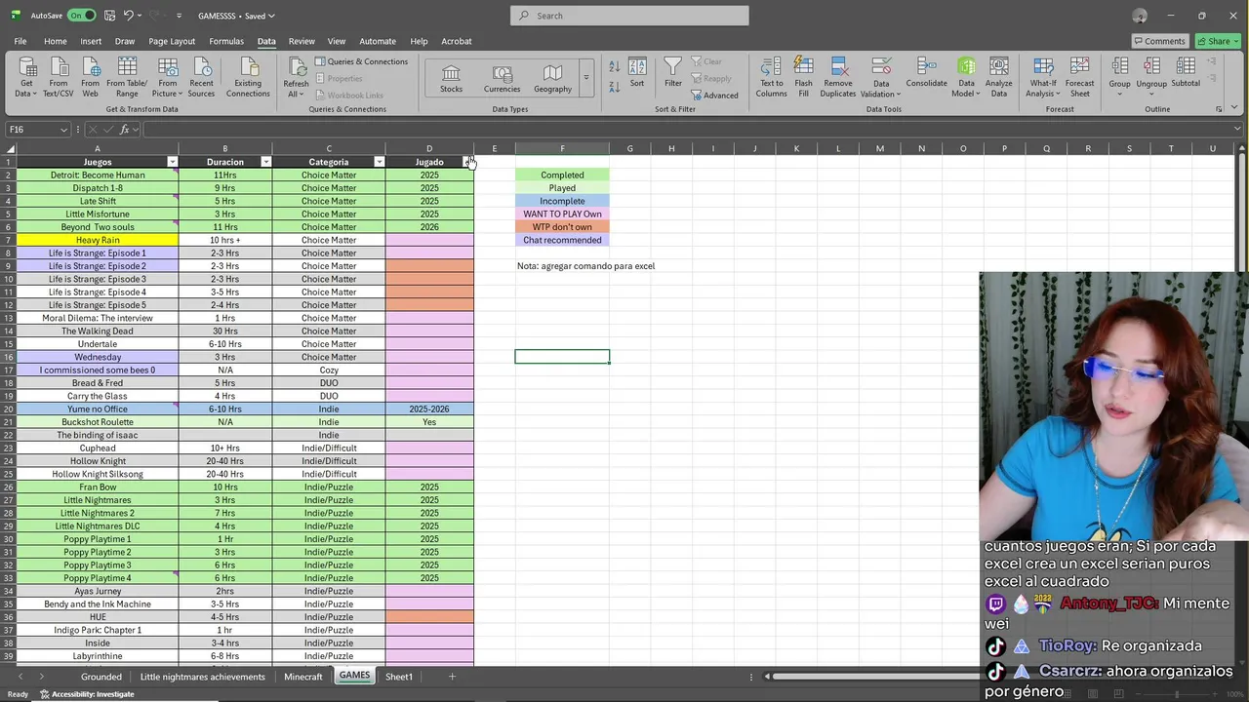Image resolution: width=1249 pixels, height=702 pixels.
Task: Sort Z to A descending
Action: 614,87
